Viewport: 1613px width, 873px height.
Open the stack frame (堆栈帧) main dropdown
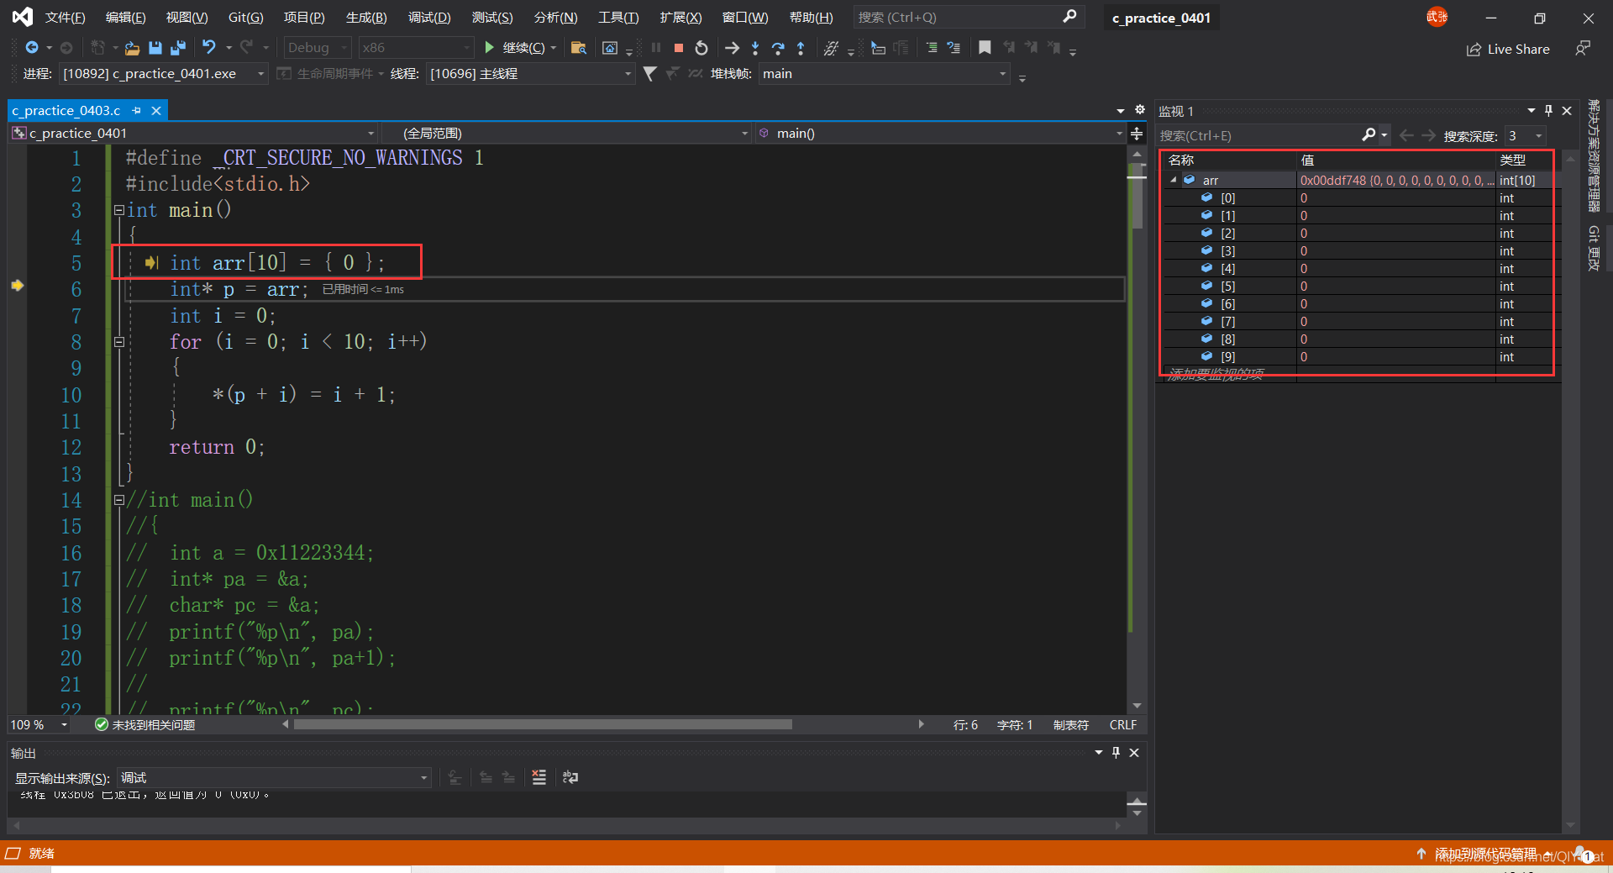coord(884,74)
